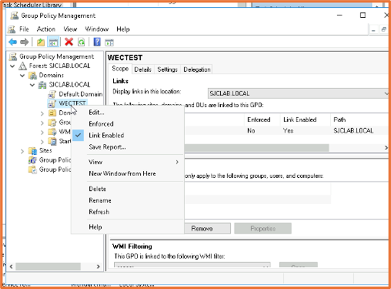Open the Action menu

pos(46,30)
